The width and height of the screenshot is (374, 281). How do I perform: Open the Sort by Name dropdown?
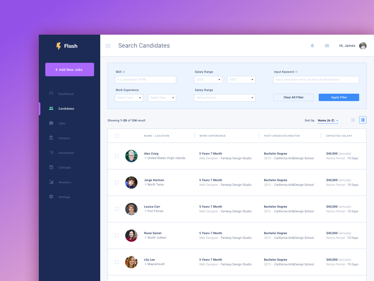328,120
